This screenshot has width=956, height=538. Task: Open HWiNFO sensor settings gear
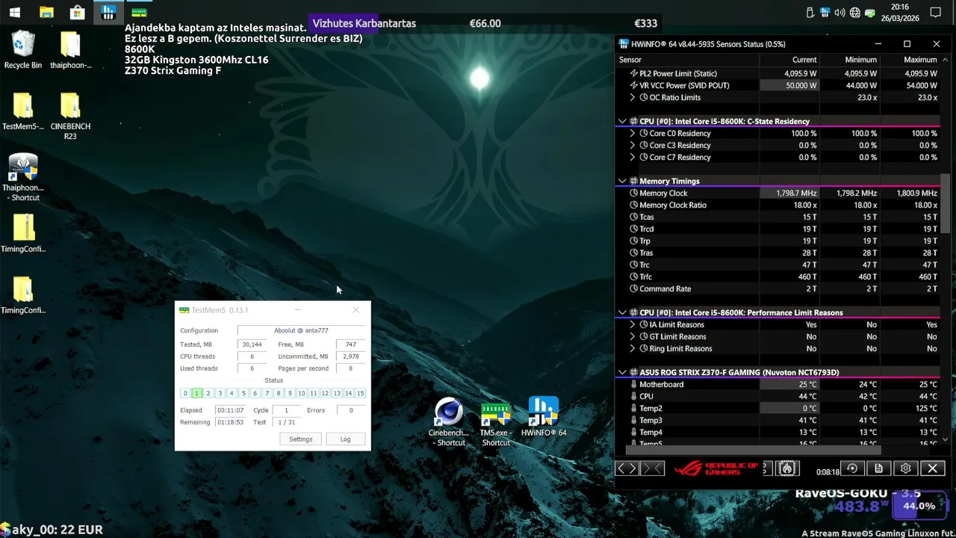[x=906, y=469]
